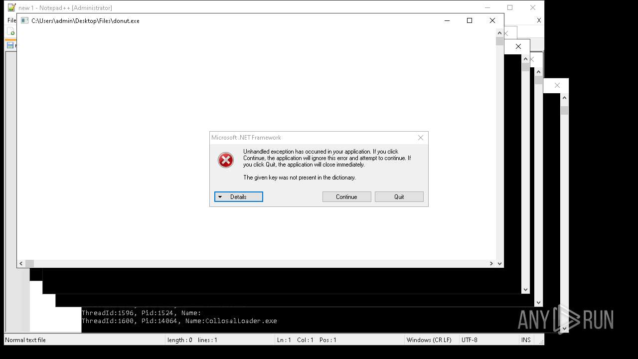Click down arrow of second console's scrollbar
Screen dimensions: 638x359
(525, 289)
